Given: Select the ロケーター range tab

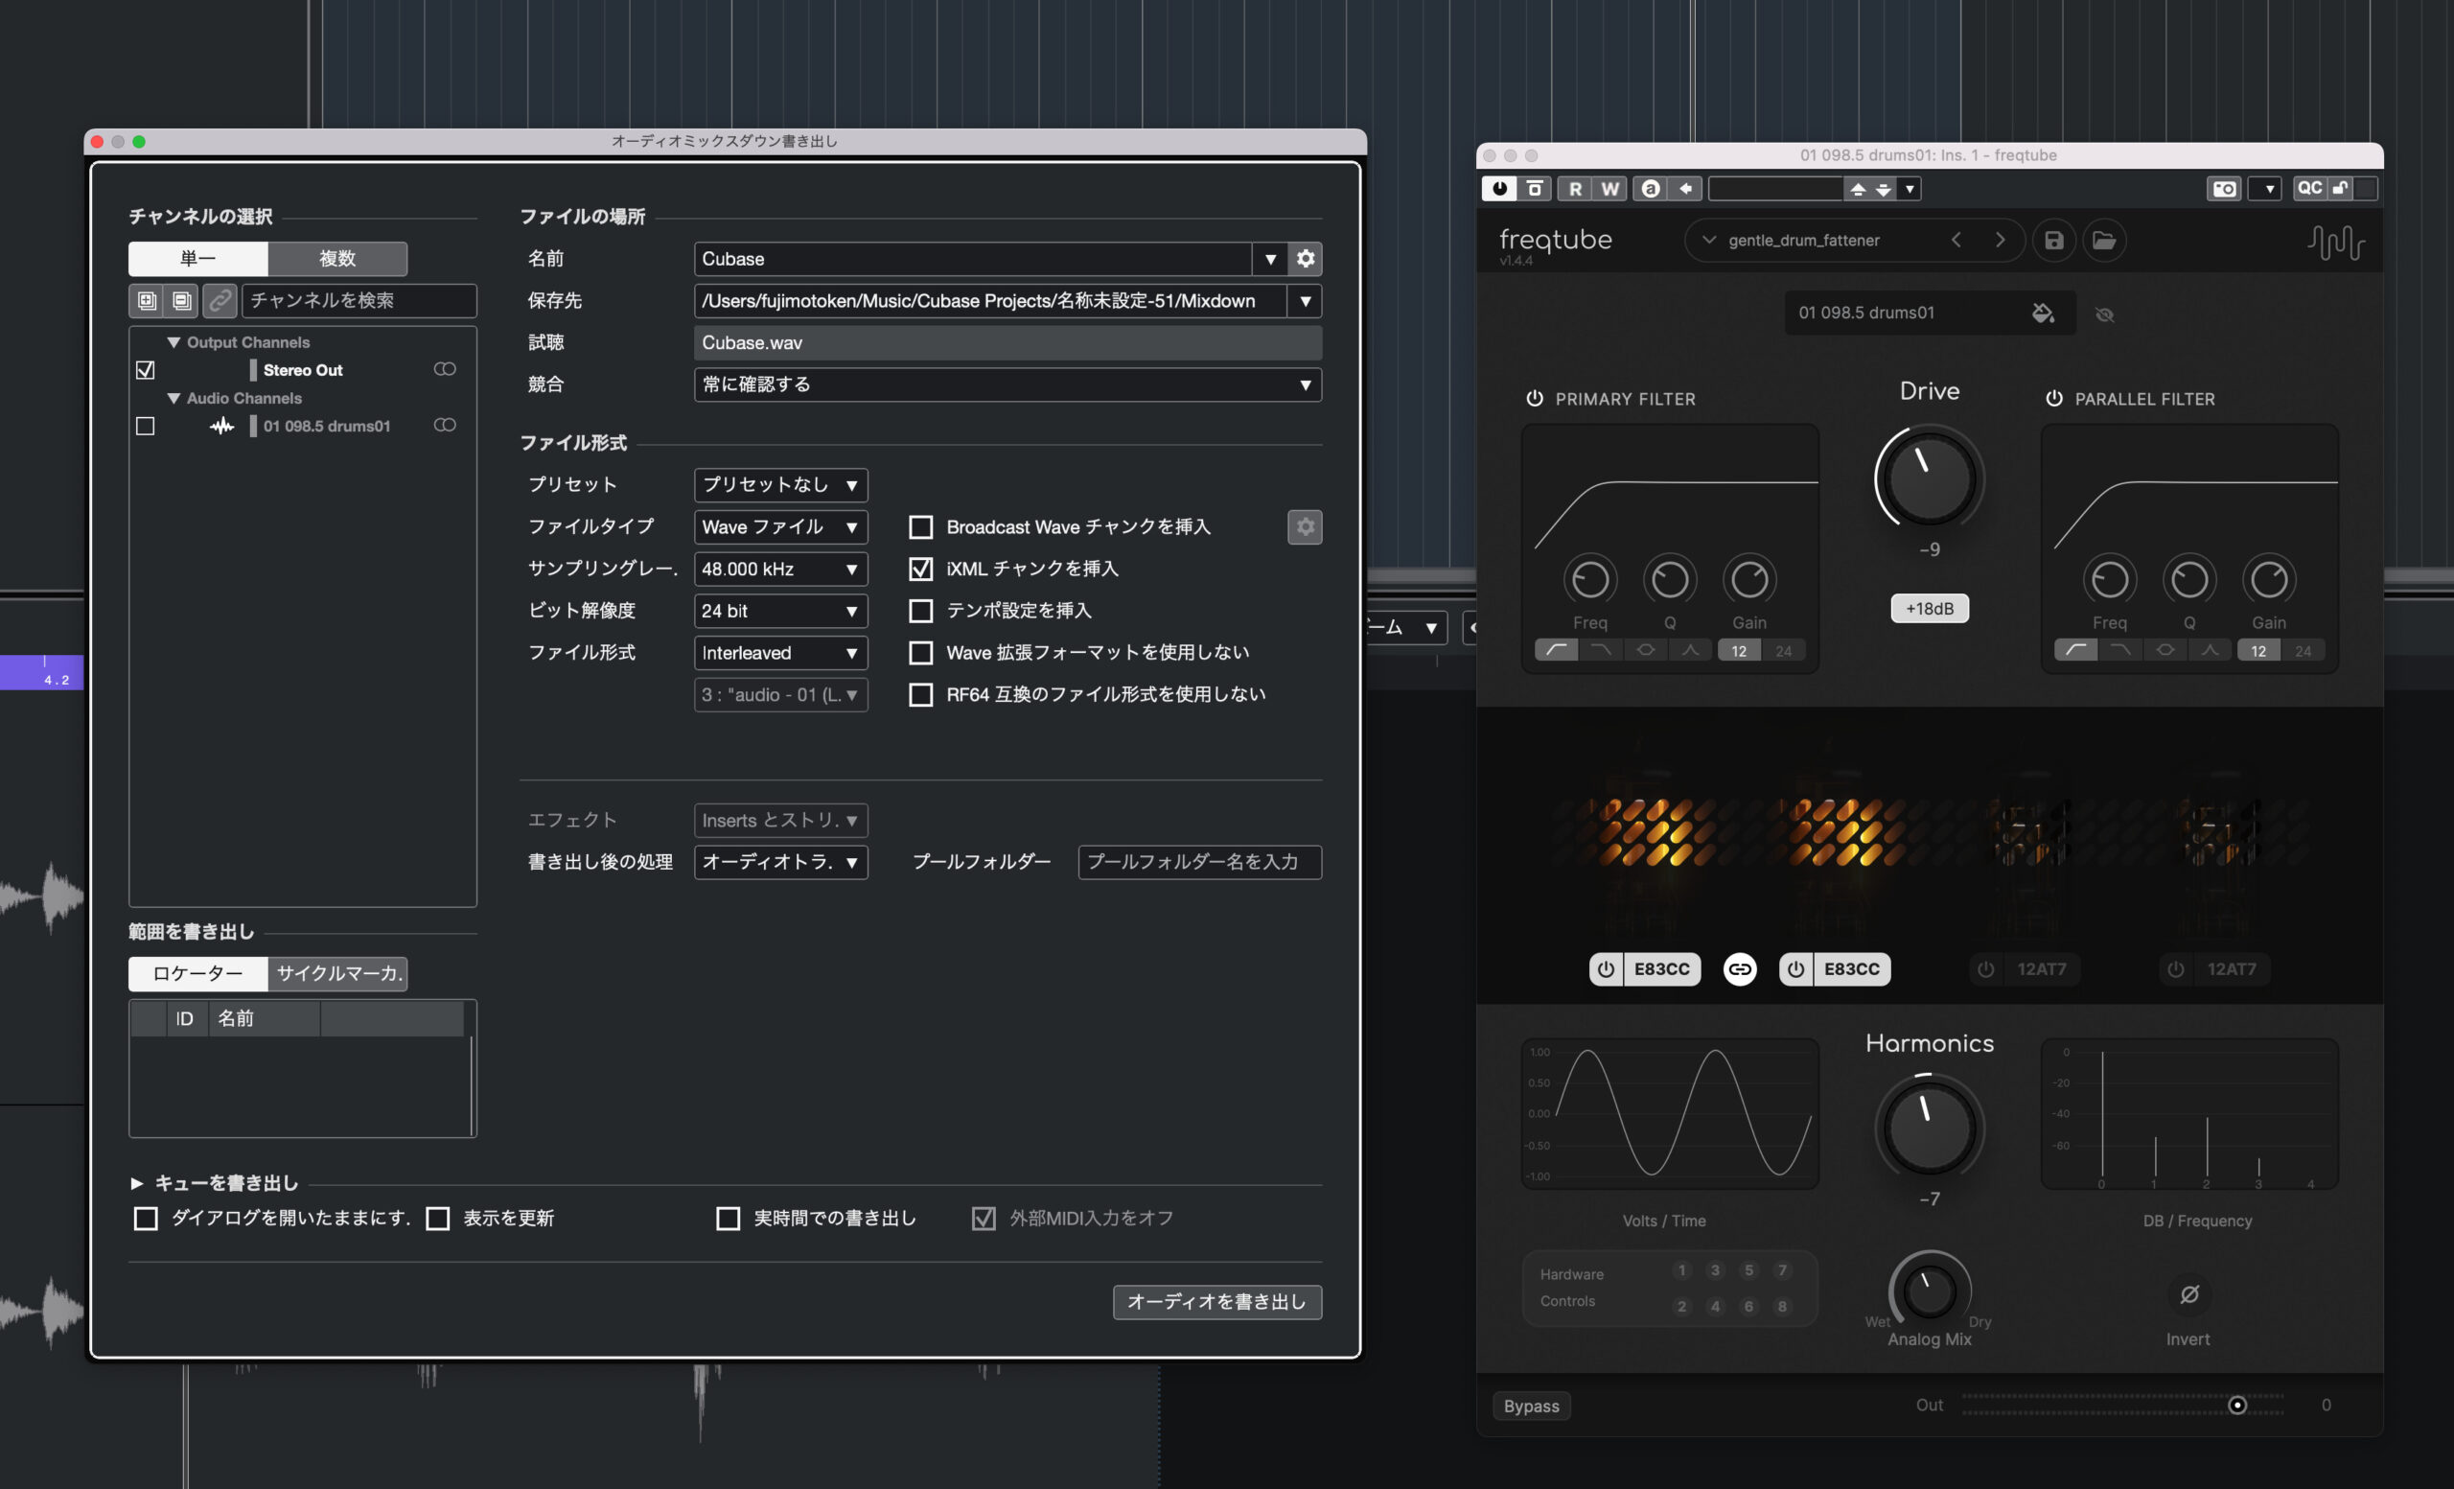Looking at the screenshot, I should [198, 973].
